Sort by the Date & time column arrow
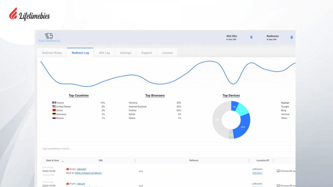 coord(63,161)
